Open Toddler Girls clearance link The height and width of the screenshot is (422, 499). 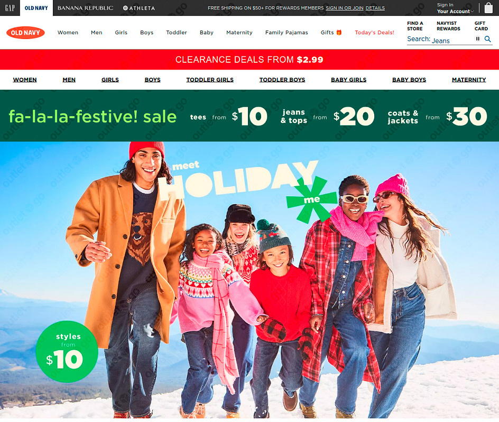[x=210, y=80]
